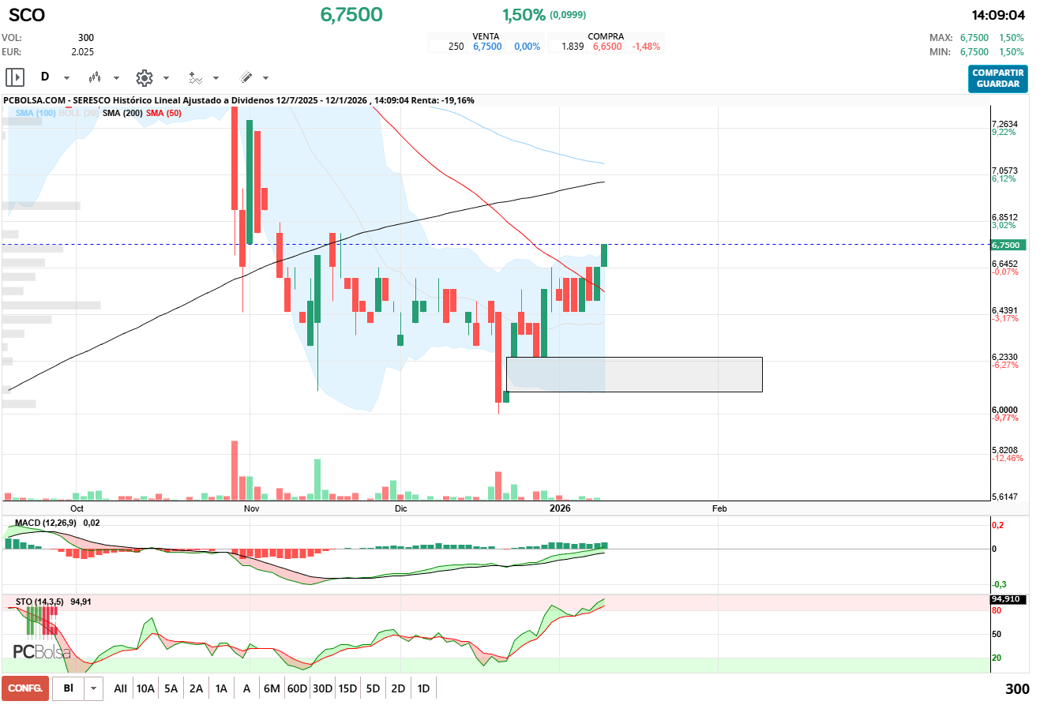This screenshot has height=705, width=1040.
Task: Select the 6M time range
Action: point(272,688)
